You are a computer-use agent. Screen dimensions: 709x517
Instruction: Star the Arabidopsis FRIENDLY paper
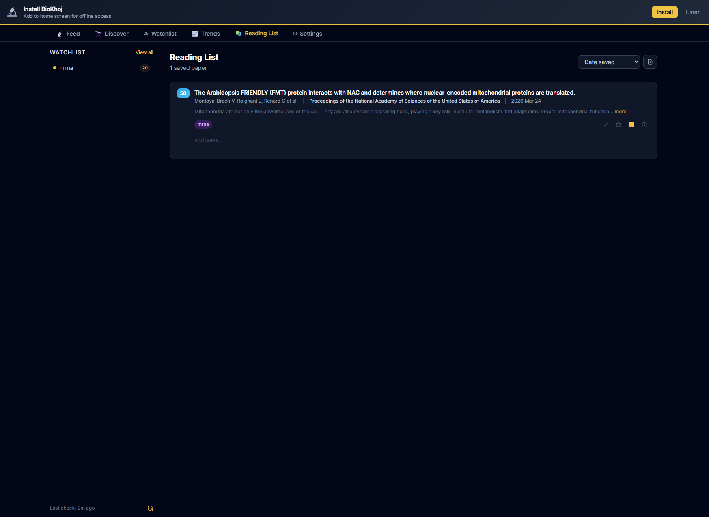pyautogui.click(x=618, y=125)
